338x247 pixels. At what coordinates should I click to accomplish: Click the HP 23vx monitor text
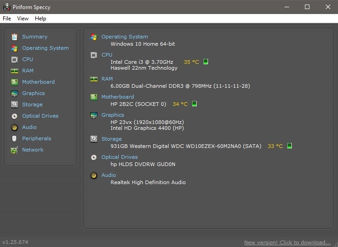pyautogui.click(x=147, y=122)
